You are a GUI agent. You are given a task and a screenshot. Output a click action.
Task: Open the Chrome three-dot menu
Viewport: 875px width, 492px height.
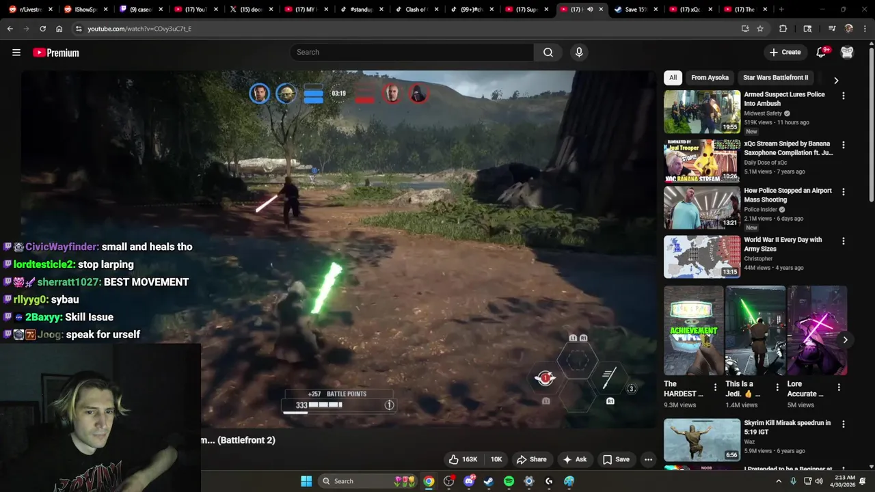(865, 29)
